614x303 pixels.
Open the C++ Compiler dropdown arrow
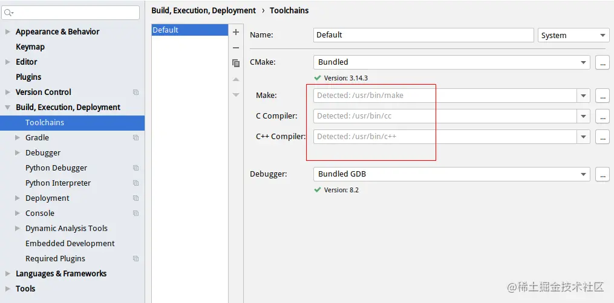point(583,137)
